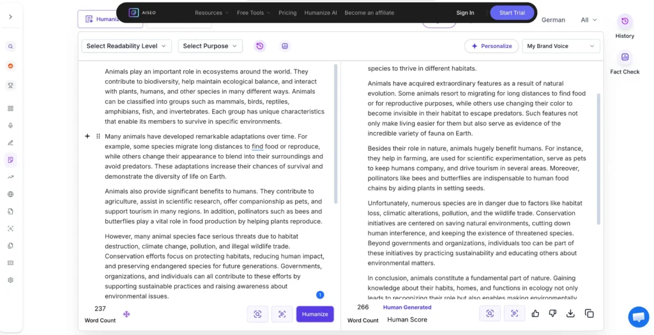Open Select Purpose dropdown
The width and height of the screenshot is (654, 335).
210,46
